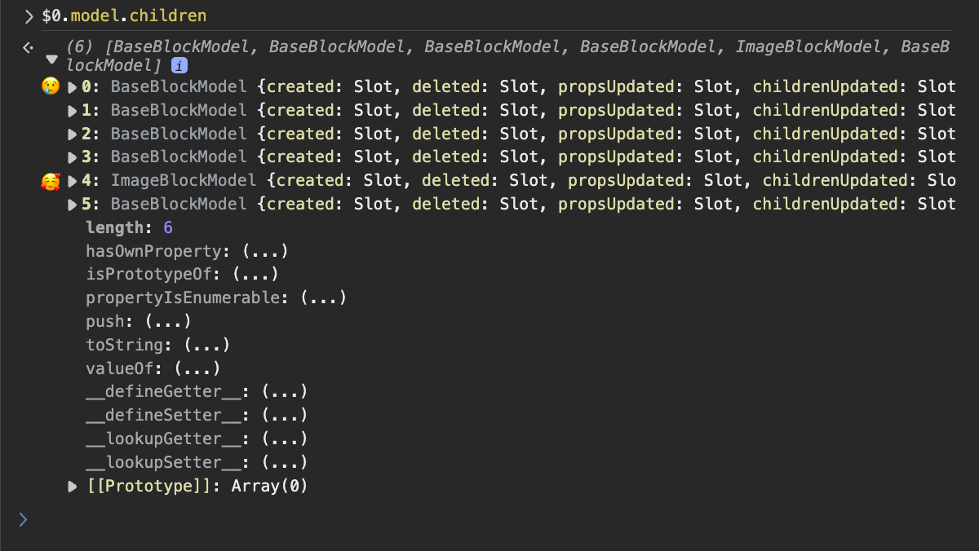Expand index 5 BaseBlockModel entry

[x=72, y=204]
